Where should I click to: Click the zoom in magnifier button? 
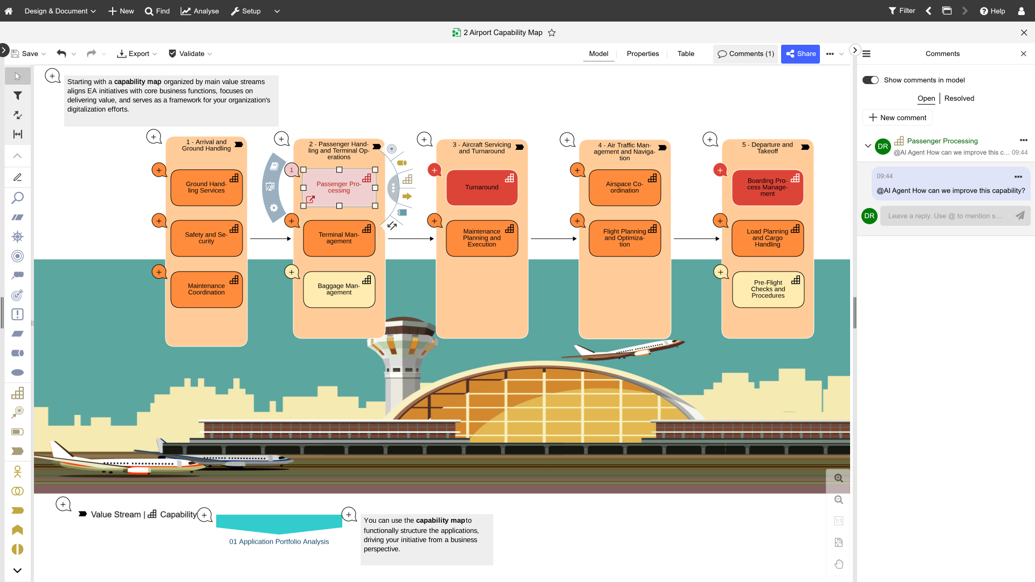(838, 478)
